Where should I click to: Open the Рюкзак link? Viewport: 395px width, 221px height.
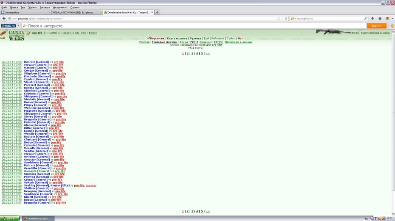click(144, 42)
